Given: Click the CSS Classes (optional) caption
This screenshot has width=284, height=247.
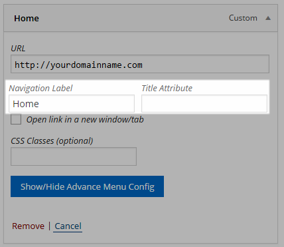Looking at the screenshot, I should coord(52,141).
